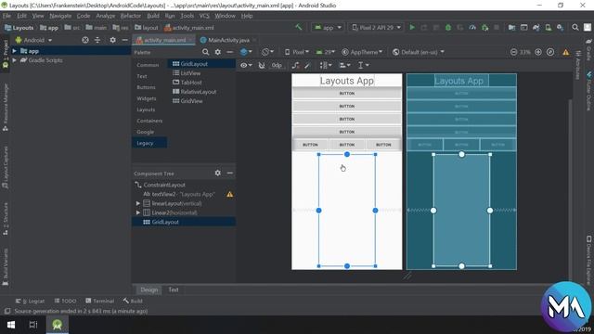The image size is (594, 334).
Task: Run the app with green play button
Action: coord(412,27)
